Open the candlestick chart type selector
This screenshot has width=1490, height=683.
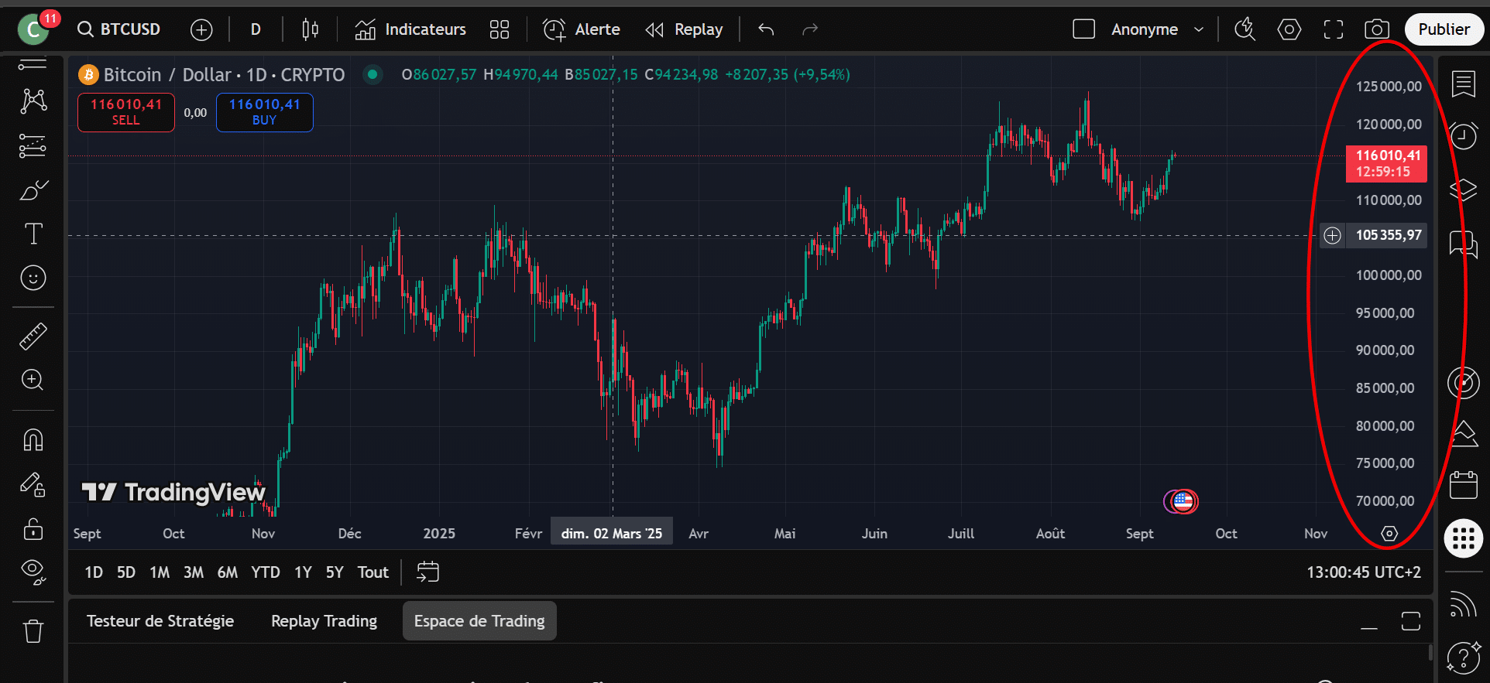[x=310, y=29]
